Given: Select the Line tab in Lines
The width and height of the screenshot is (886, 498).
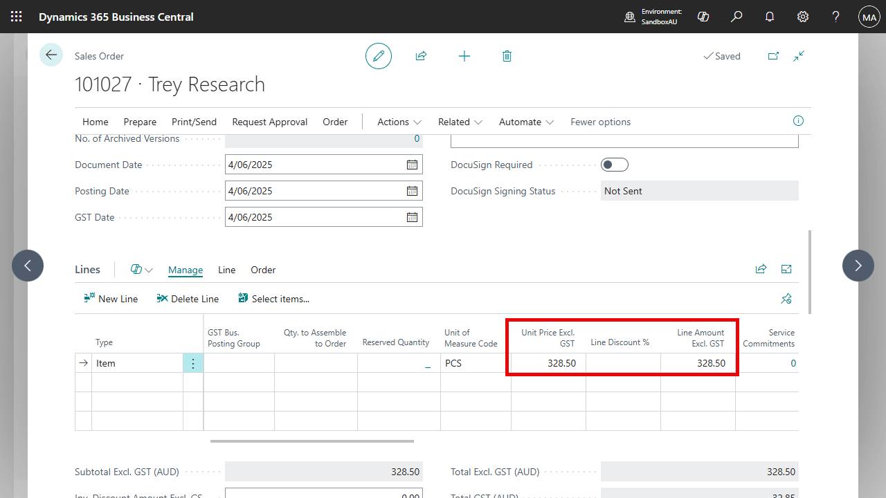Looking at the screenshot, I should click(227, 270).
